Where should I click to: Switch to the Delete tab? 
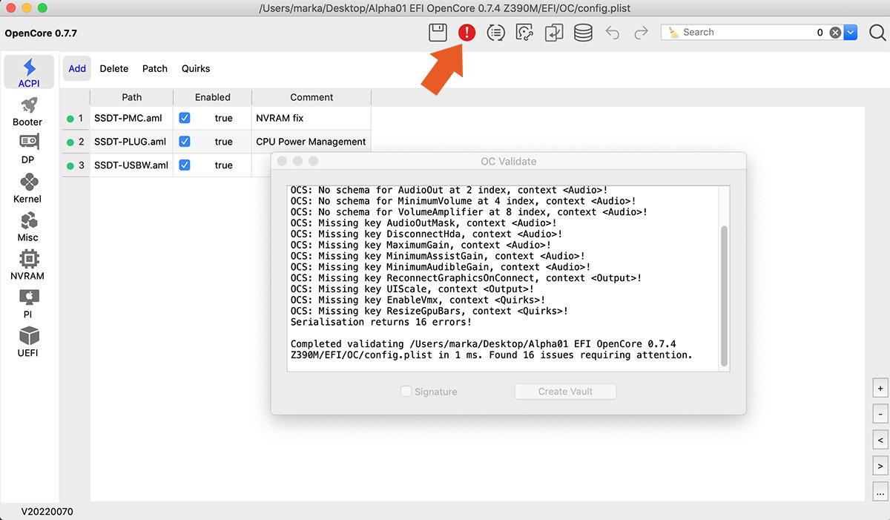(114, 68)
